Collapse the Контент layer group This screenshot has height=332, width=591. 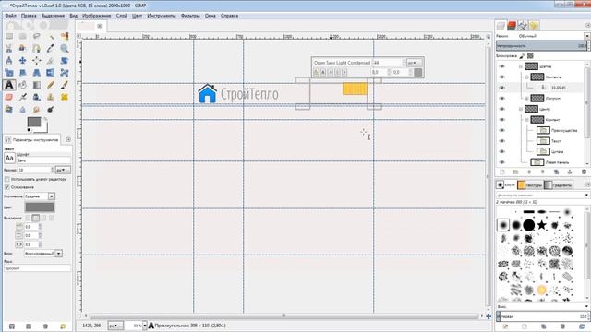[526, 119]
